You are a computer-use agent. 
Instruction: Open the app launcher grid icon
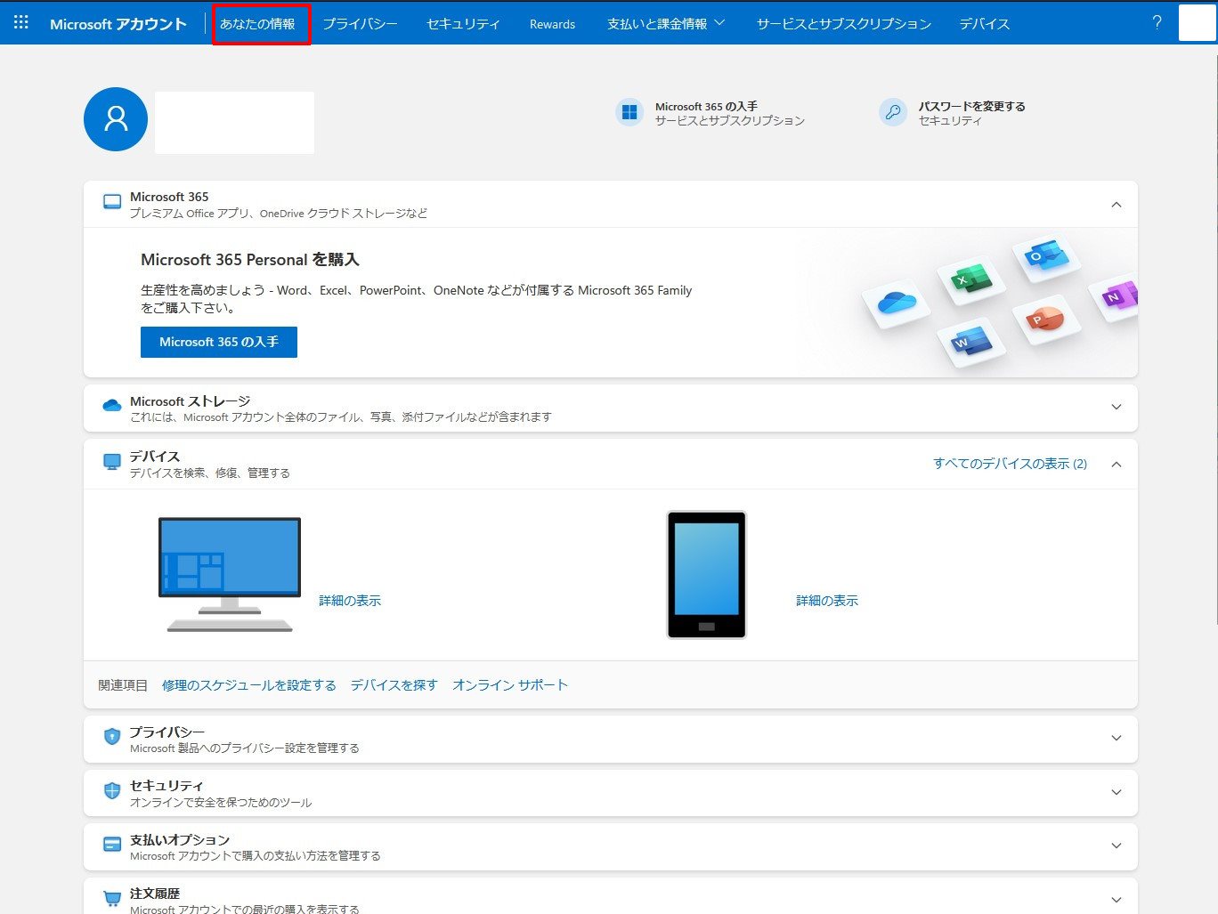point(21,23)
